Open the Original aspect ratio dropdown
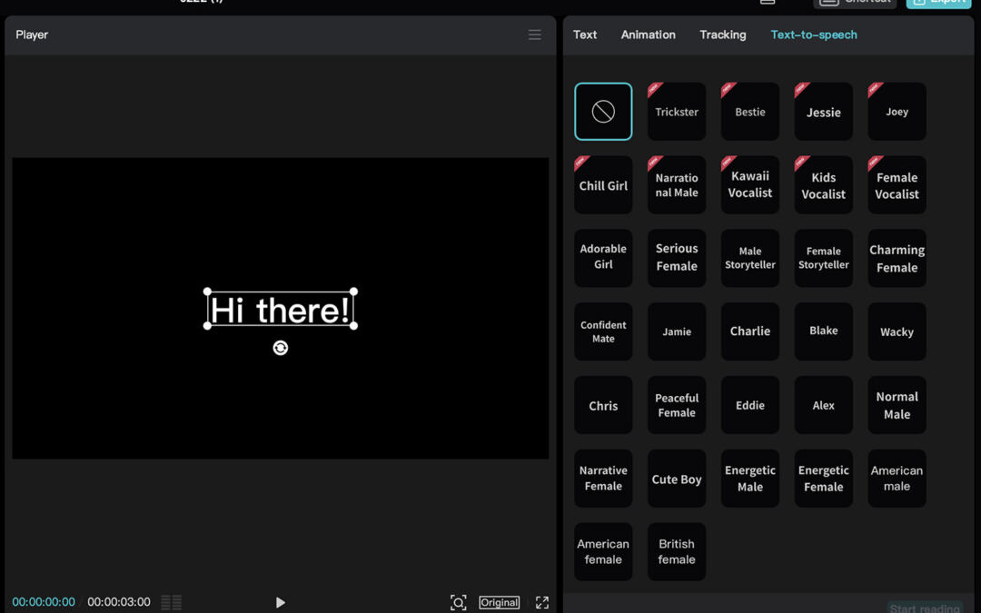 pyautogui.click(x=500, y=602)
